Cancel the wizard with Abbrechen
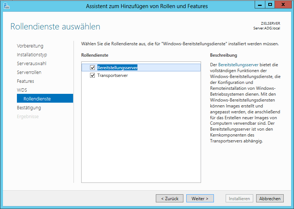 pyautogui.click(x=270, y=198)
